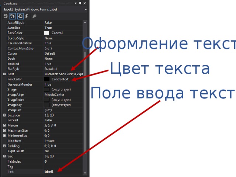Click the BackColor Control value text

pos(57,33)
